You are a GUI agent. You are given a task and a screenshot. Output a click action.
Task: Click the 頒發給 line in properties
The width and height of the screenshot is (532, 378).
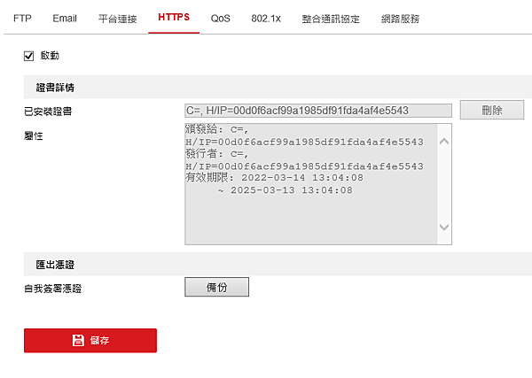[217, 129]
